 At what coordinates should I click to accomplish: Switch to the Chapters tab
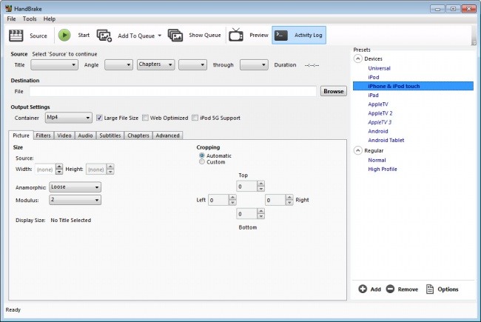pyautogui.click(x=138, y=135)
